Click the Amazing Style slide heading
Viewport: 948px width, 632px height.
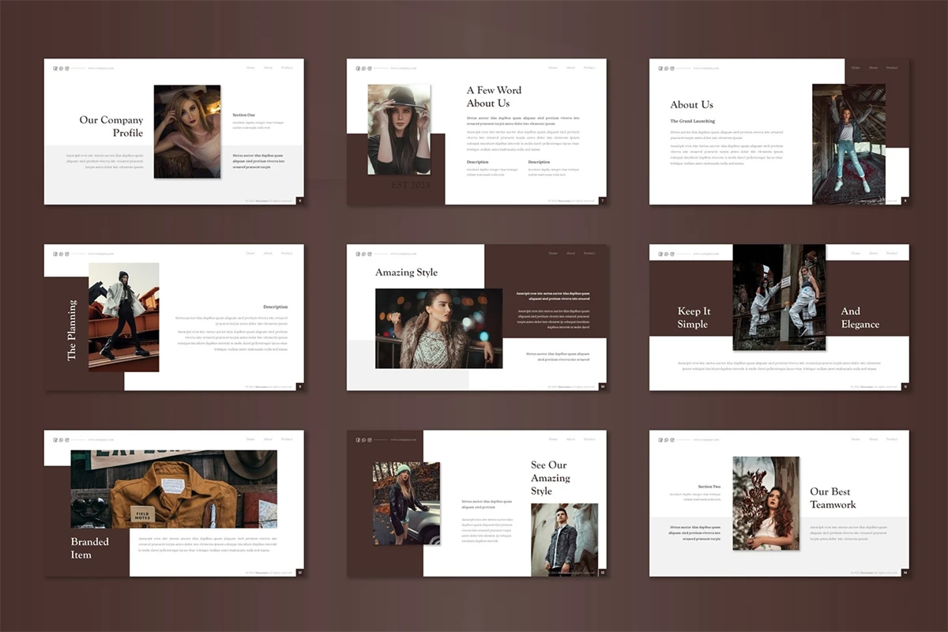pos(406,273)
